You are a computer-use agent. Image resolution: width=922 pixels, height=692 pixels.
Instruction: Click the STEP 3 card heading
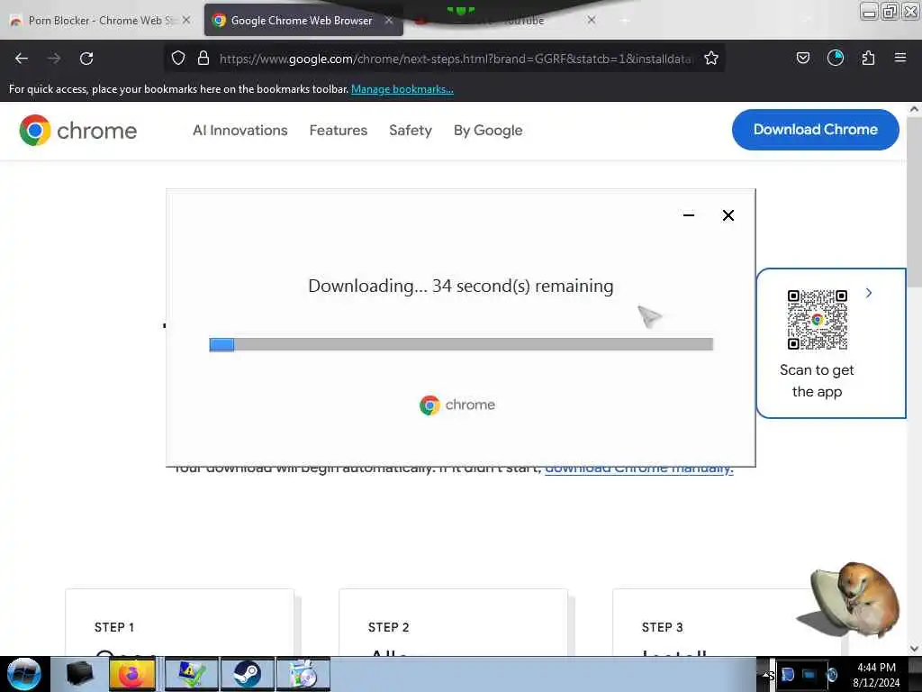pos(662,627)
